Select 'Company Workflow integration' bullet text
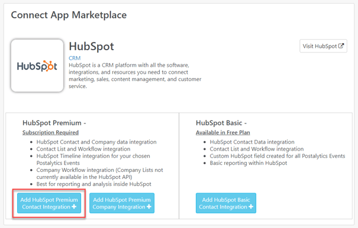The image size is (358, 228). 100,174
